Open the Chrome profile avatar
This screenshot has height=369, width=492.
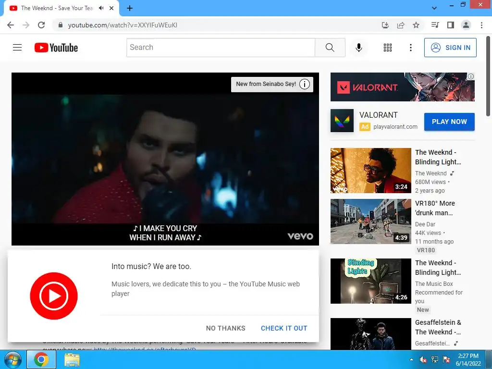click(466, 25)
